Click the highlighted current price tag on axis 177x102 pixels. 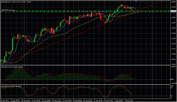(174, 11)
